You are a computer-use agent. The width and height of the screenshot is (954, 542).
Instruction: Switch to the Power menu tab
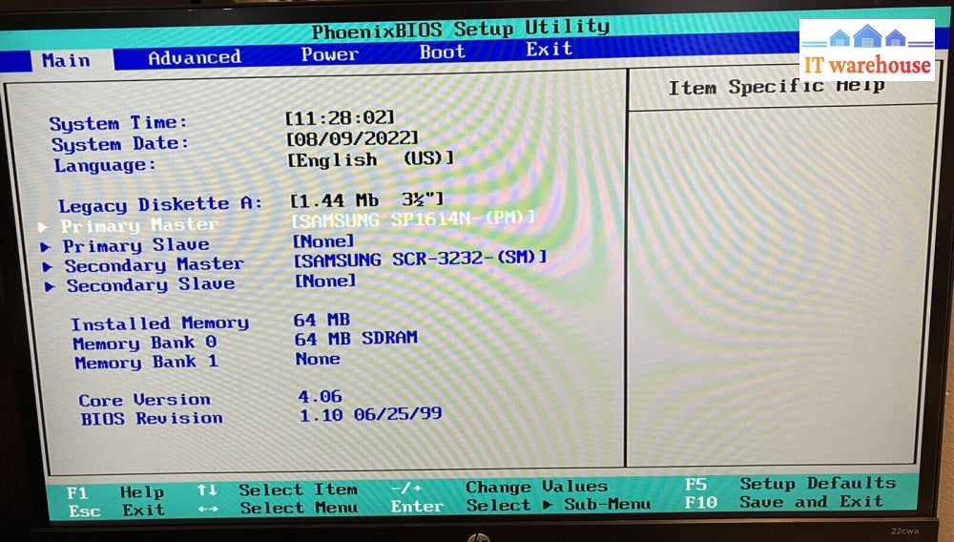[329, 54]
